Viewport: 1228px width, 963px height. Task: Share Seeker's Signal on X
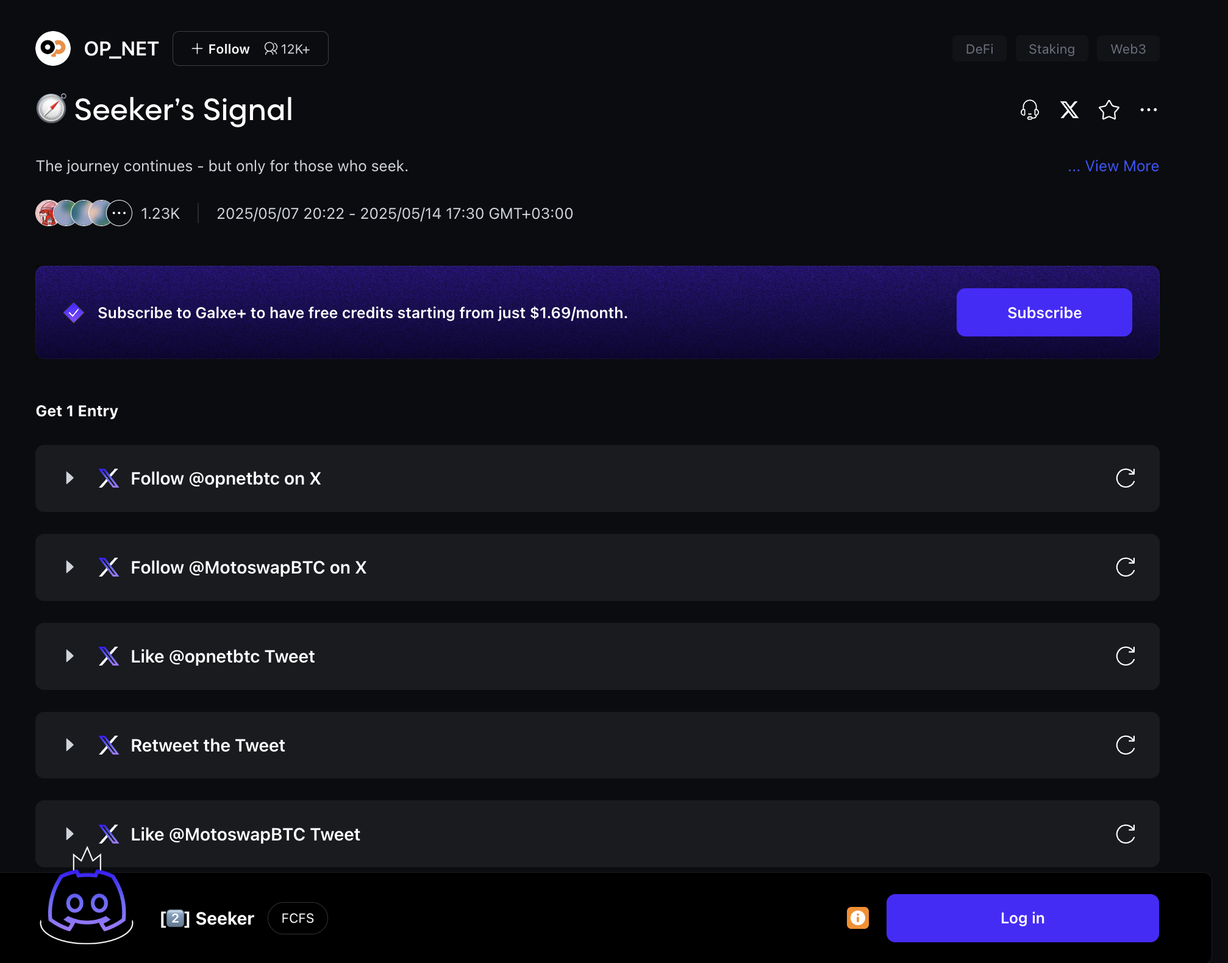click(x=1069, y=110)
